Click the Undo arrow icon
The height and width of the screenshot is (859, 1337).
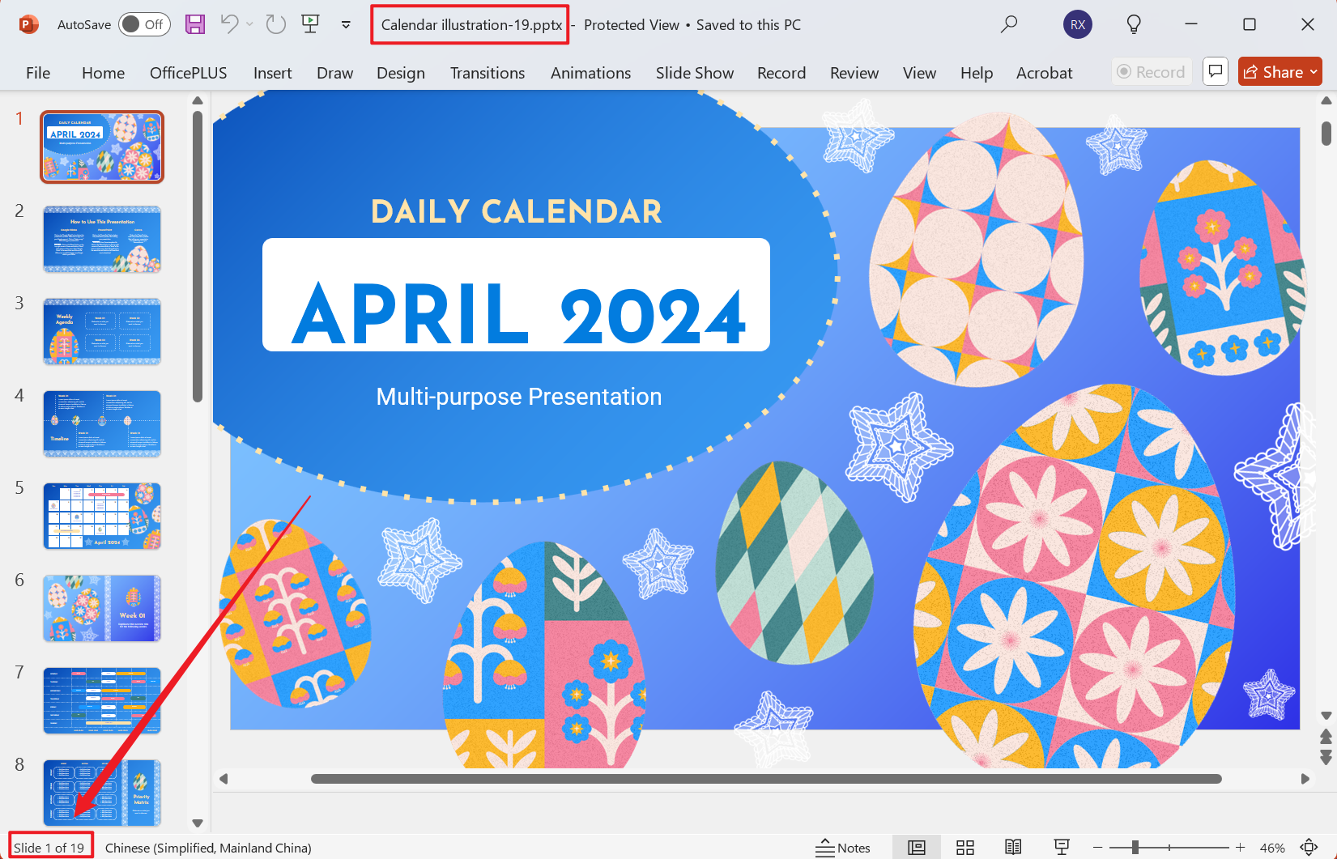(x=230, y=24)
